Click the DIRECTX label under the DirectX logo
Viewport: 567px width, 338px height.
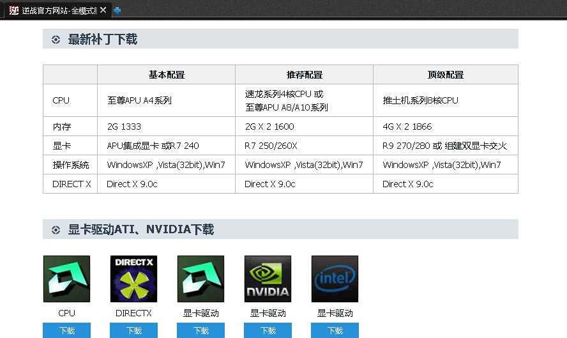click(133, 313)
